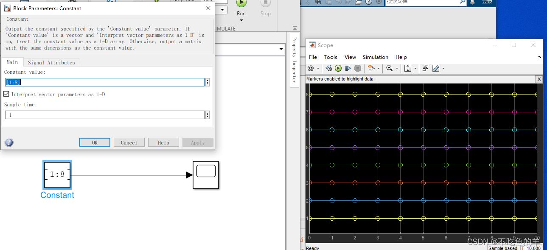Click Scope step back button

[x=329, y=68]
